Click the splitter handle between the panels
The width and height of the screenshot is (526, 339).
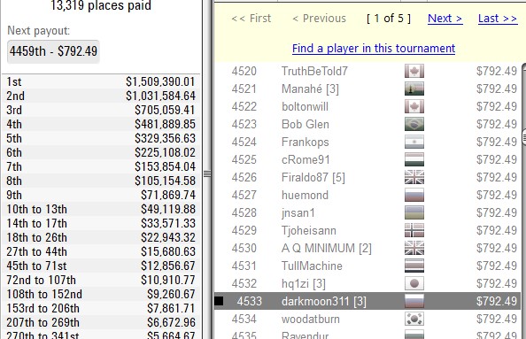click(x=207, y=173)
